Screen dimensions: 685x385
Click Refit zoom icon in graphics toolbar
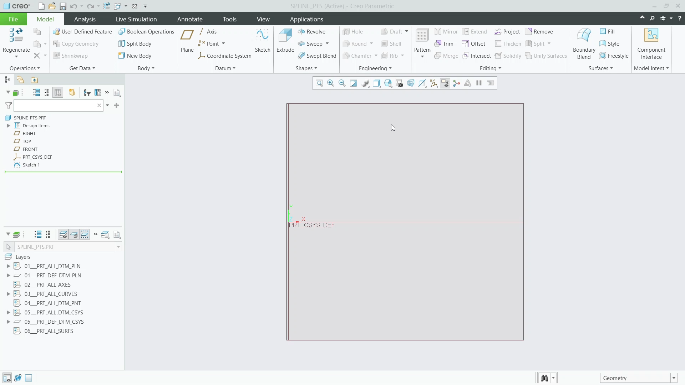coord(319,83)
